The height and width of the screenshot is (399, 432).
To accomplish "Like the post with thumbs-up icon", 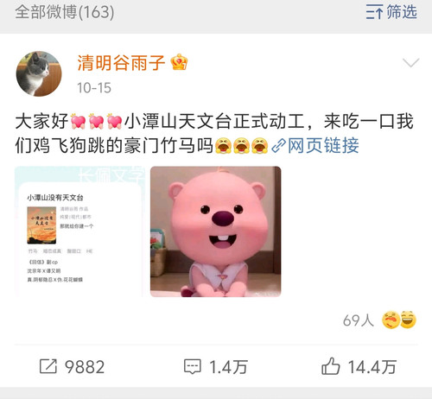I will 331,366.
